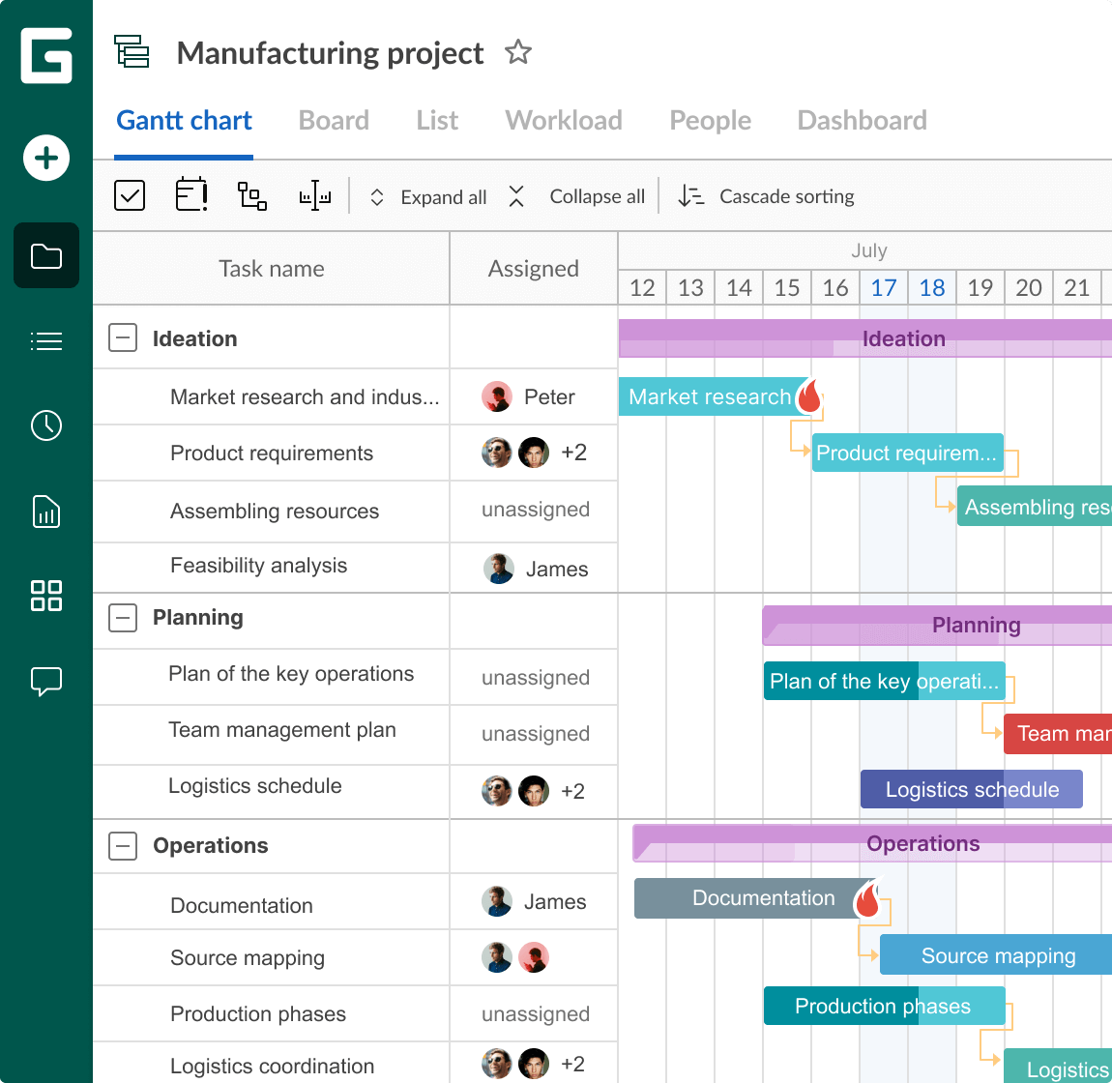Open the task list view from the sidebar
The height and width of the screenshot is (1083, 1112).
45,340
